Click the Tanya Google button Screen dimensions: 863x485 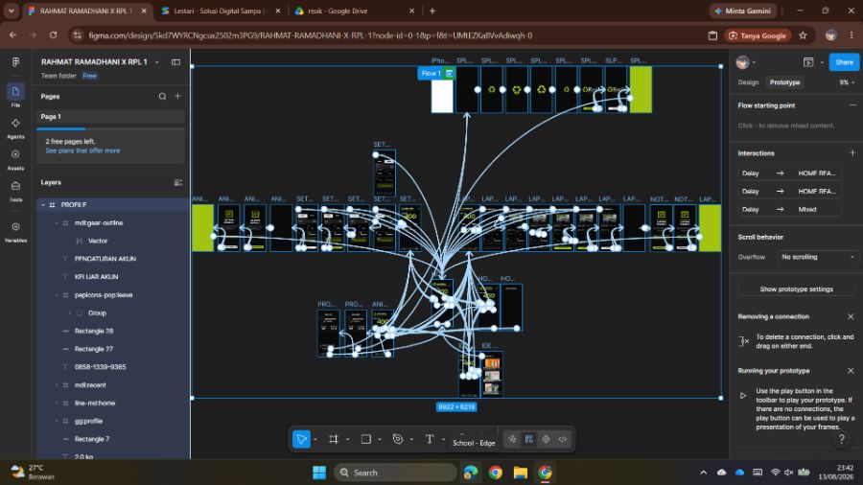point(758,35)
